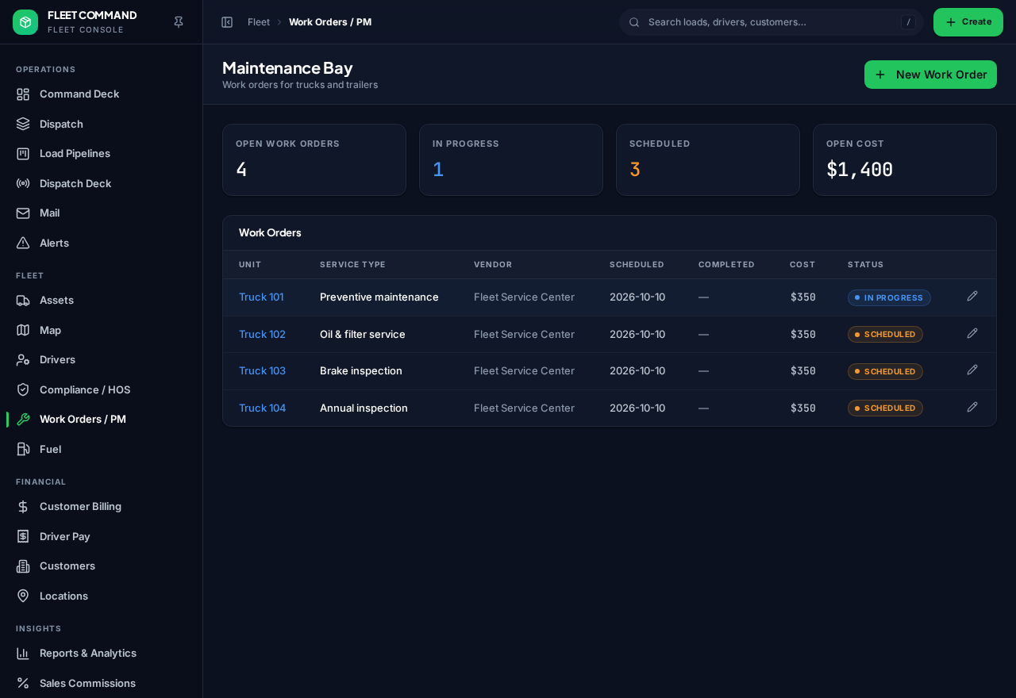
Task: Select Work Orders / PM in sidebar
Action: click(101, 419)
